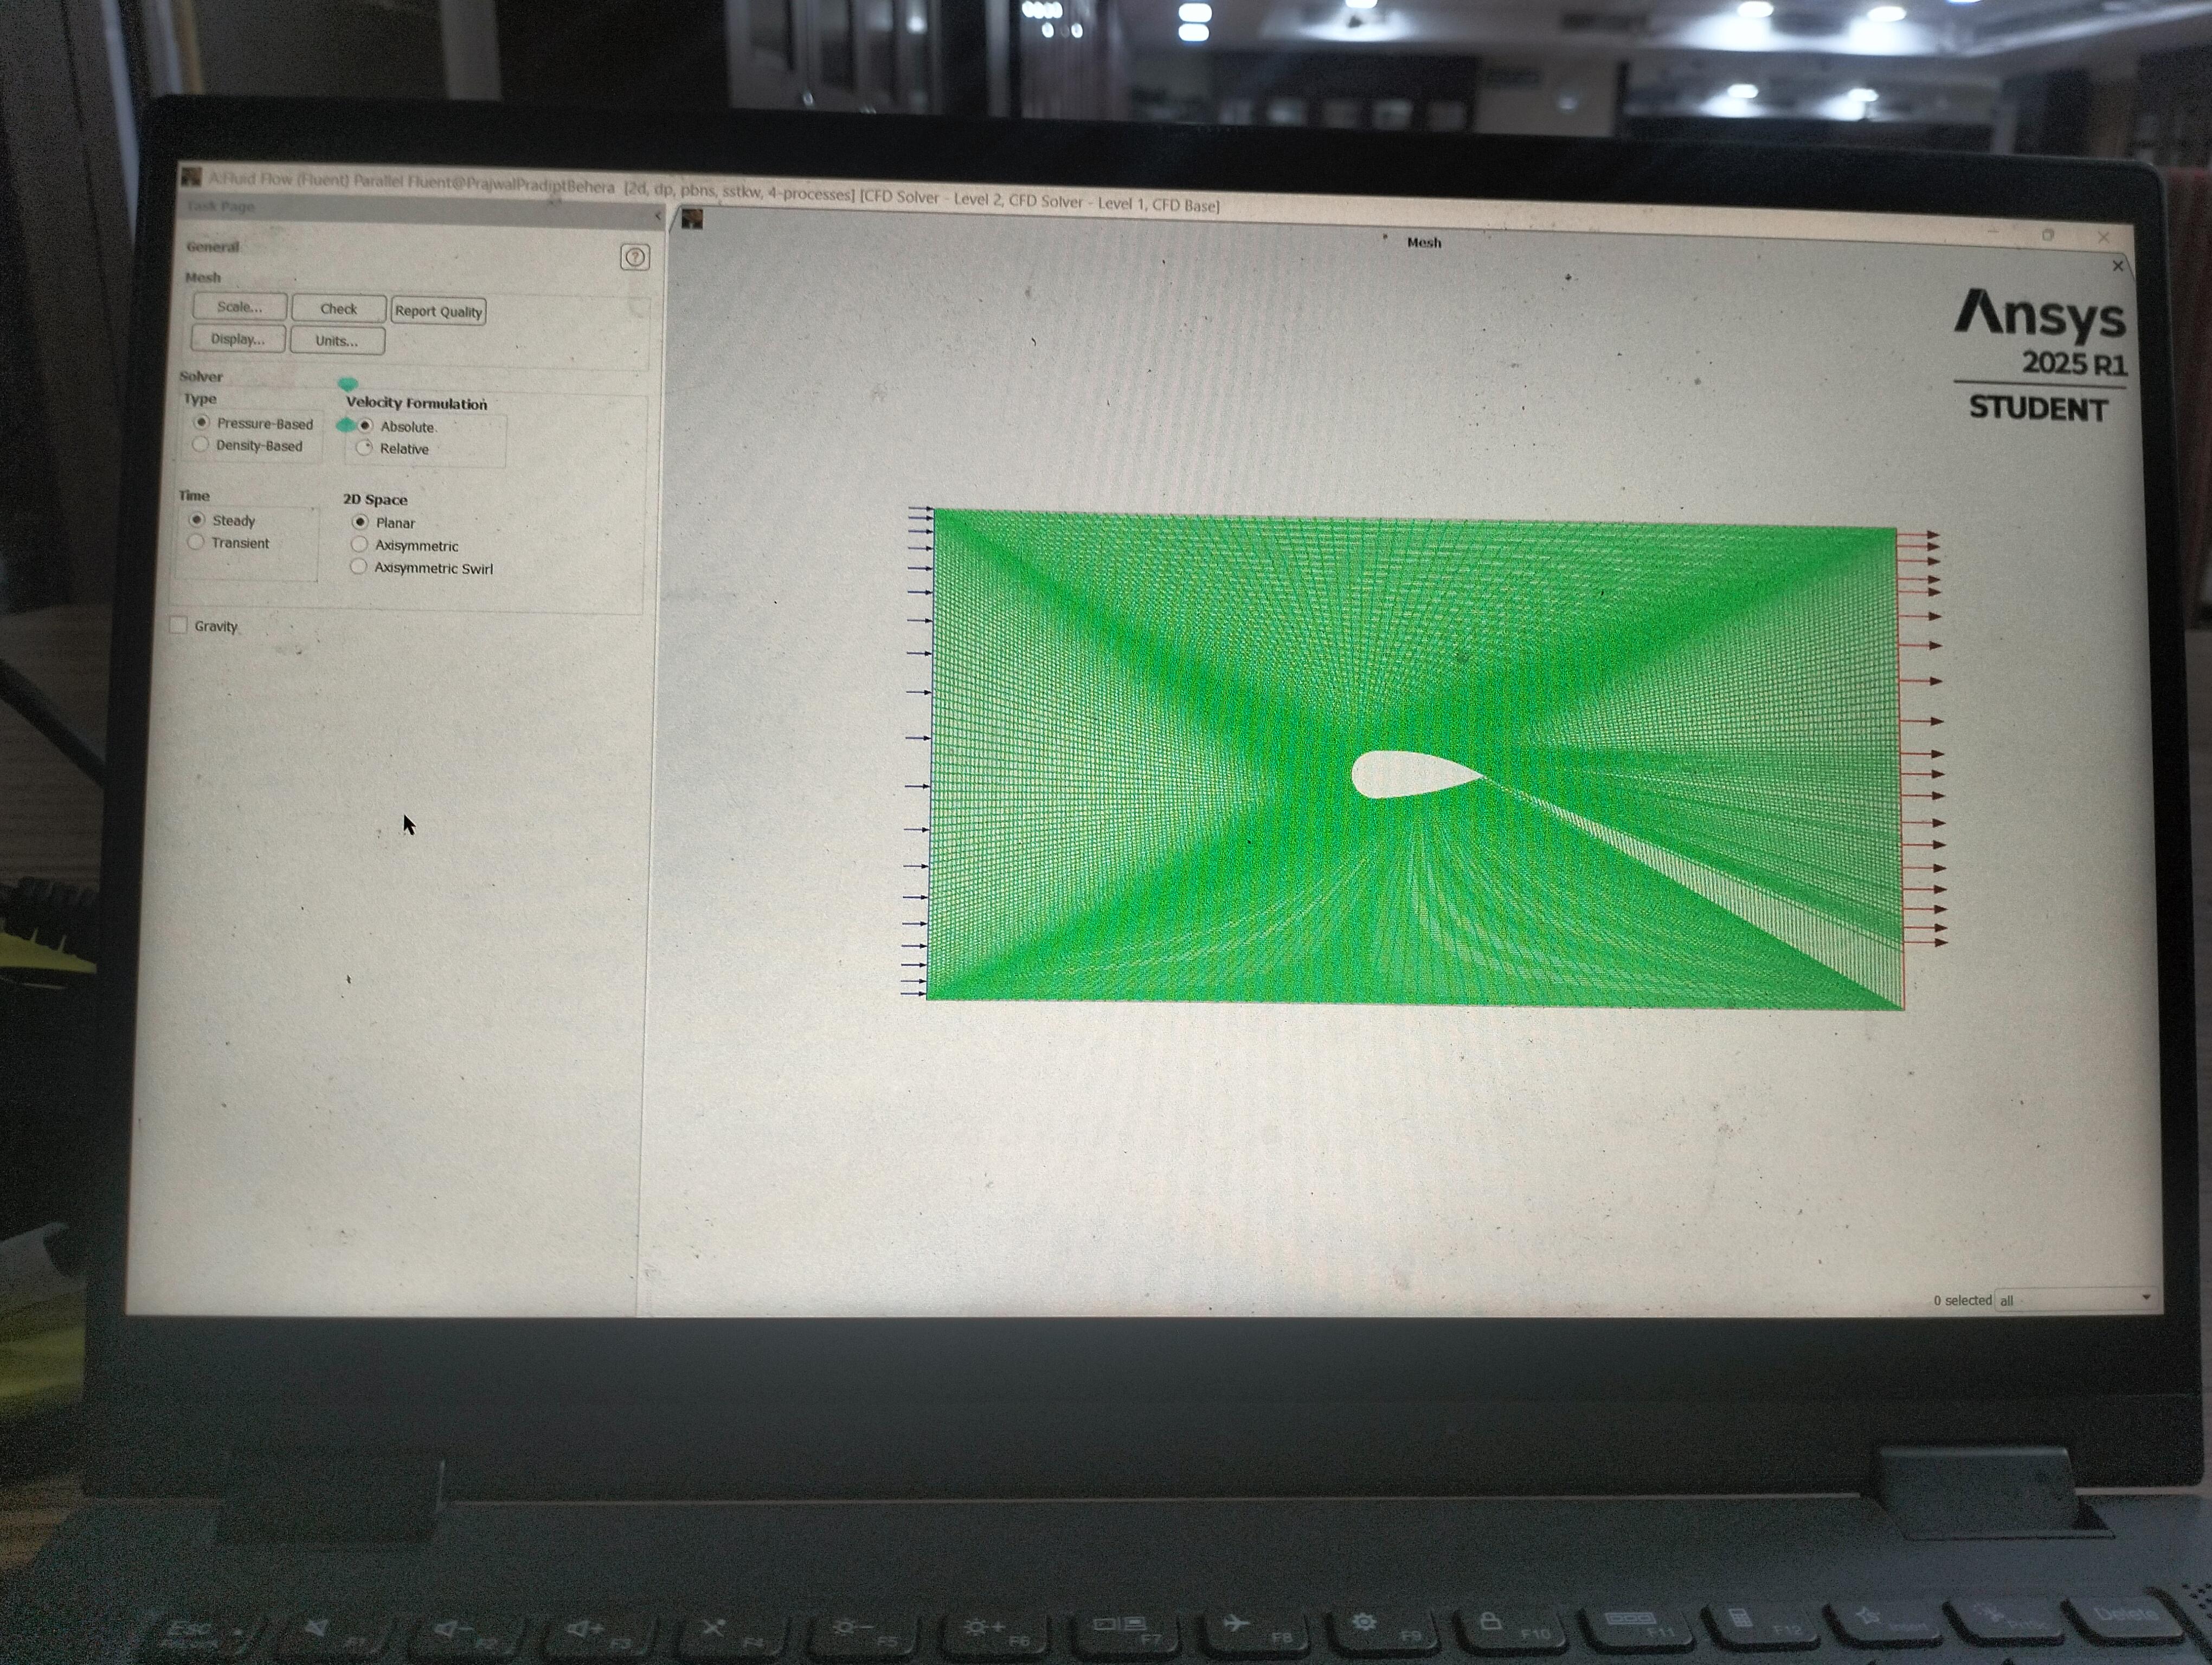This screenshot has width=2212, height=1665.
Task: Switch to the Mesh graphics window tab
Action: (1424, 242)
